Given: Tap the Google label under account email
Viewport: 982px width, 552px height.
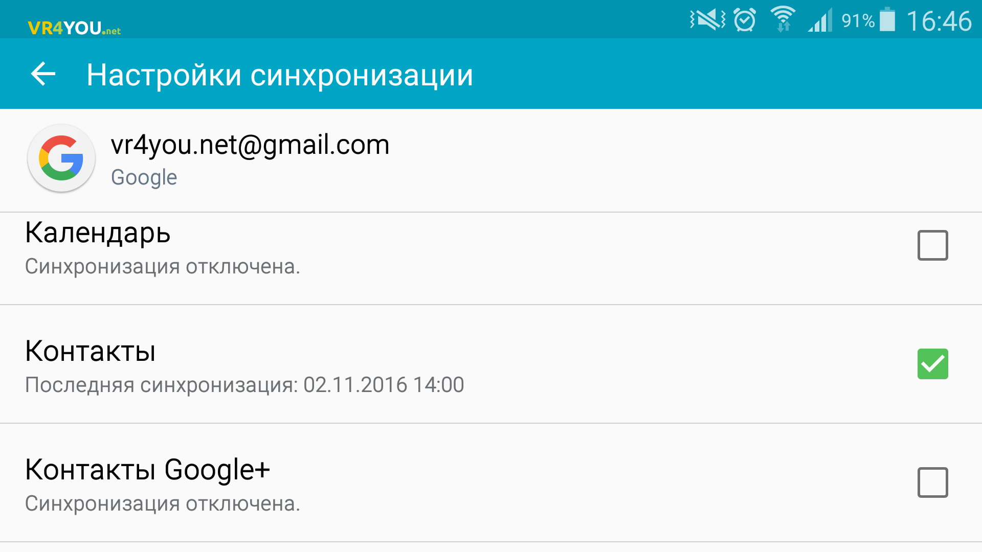Looking at the screenshot, I should tap(144, 178).
